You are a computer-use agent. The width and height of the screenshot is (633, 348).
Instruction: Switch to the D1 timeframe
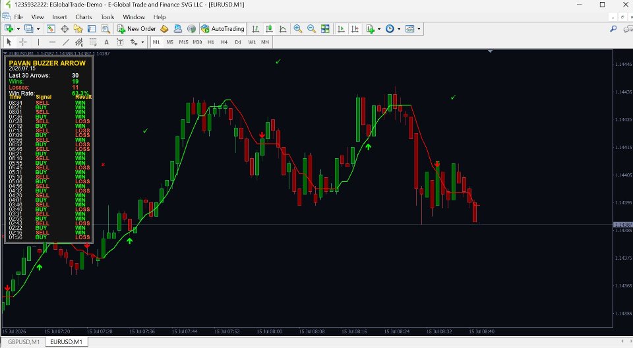(x=238, y=42)
